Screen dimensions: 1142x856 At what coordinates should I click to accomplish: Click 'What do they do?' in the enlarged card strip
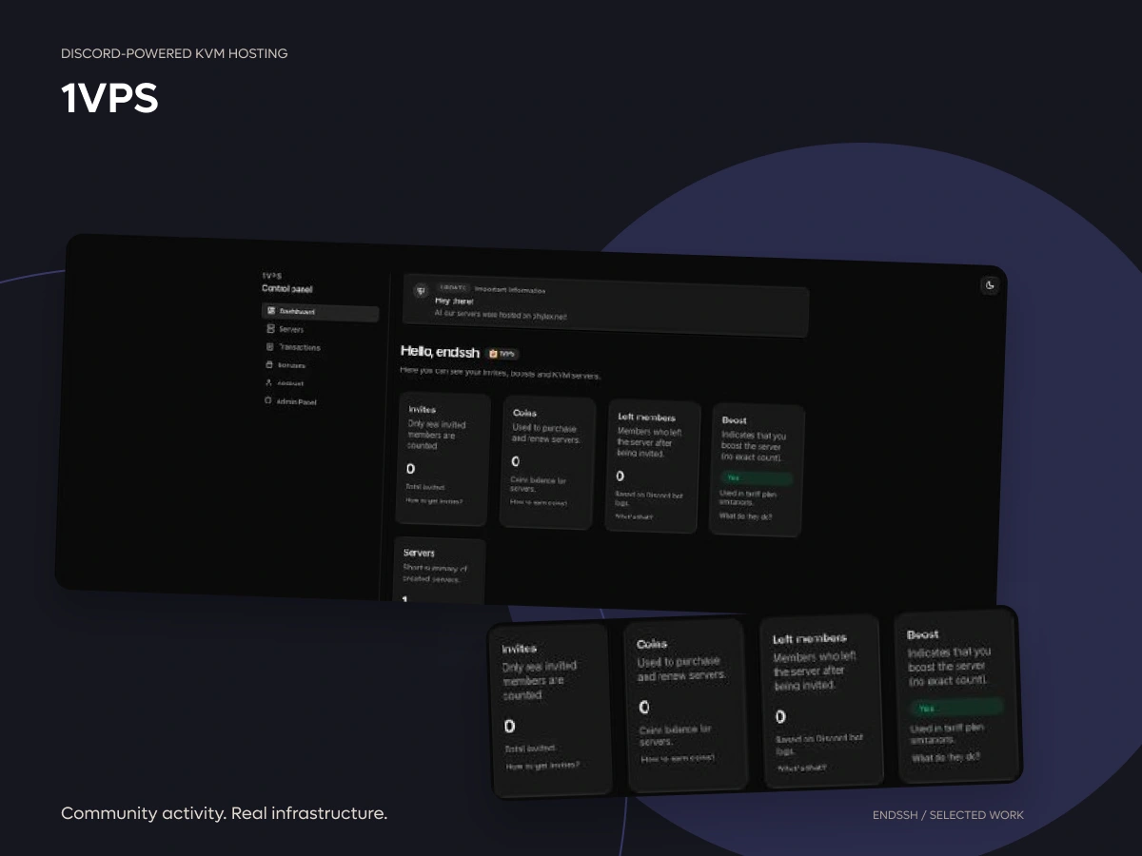click(x=945, y=757)
